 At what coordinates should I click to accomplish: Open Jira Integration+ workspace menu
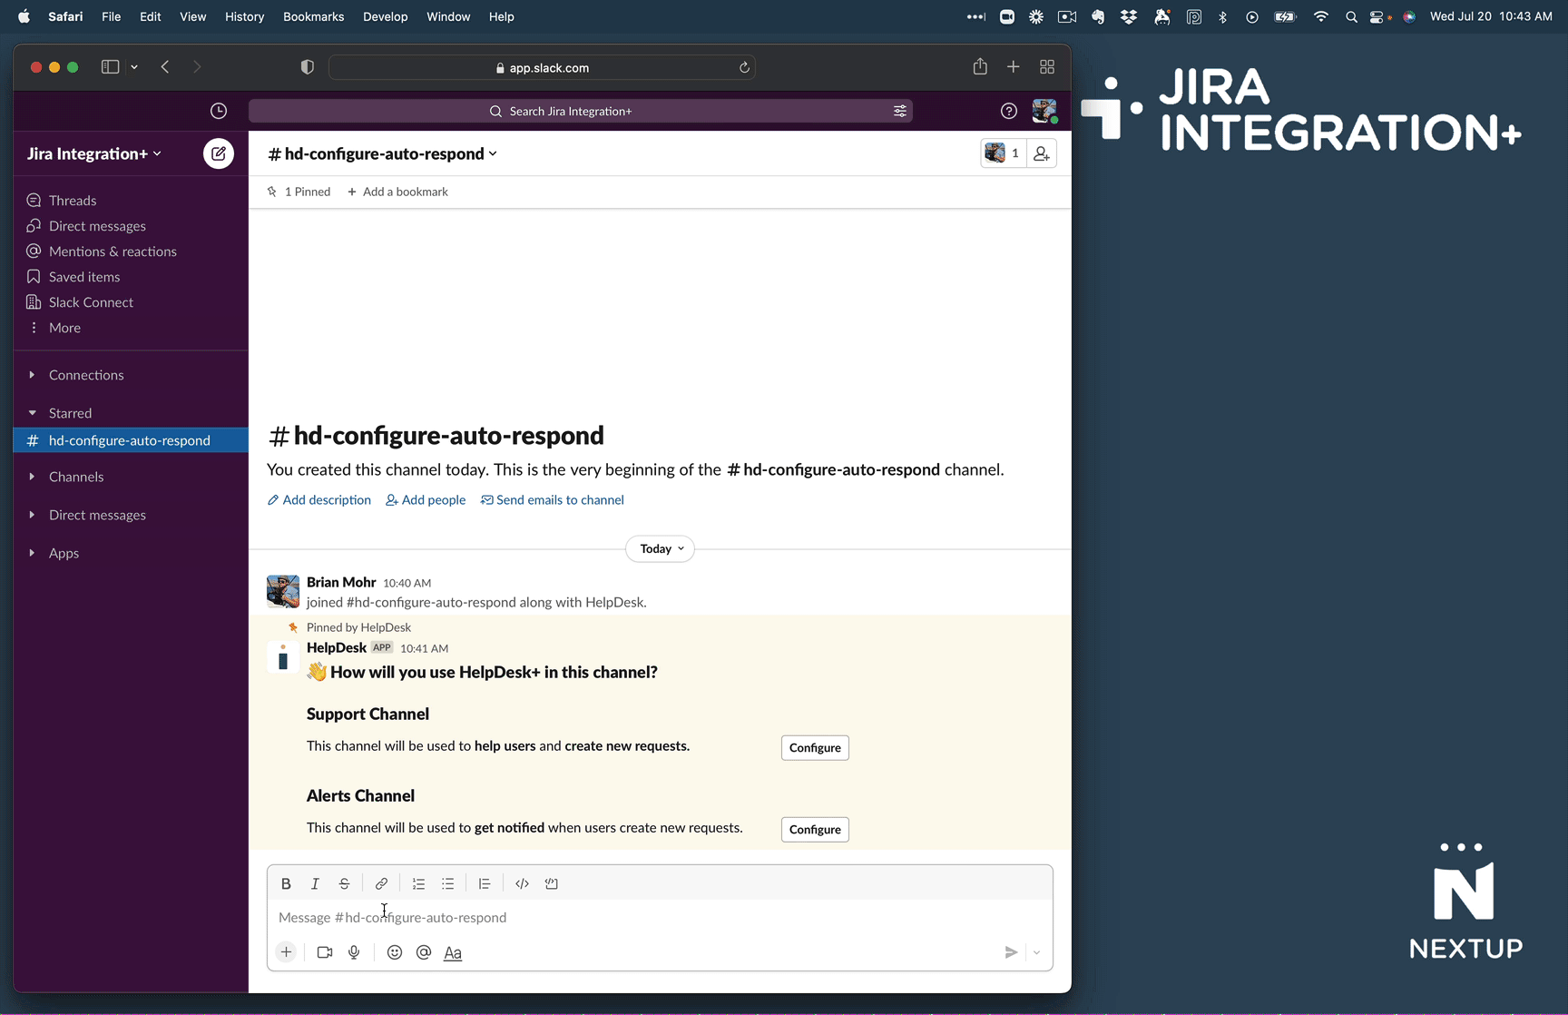[94, 153]
